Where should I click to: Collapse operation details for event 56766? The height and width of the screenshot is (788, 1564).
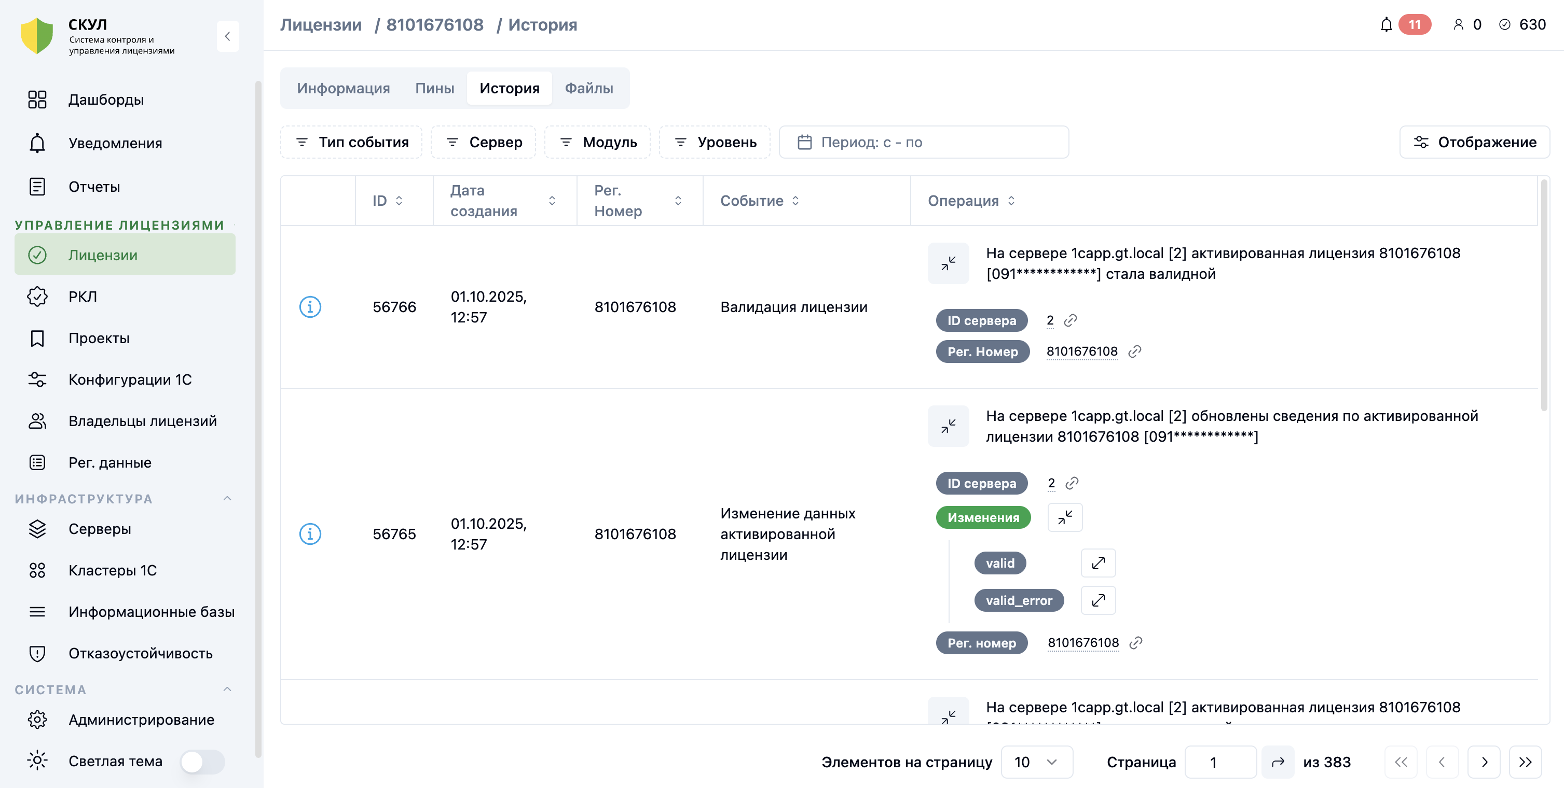[x=949, y=263]
